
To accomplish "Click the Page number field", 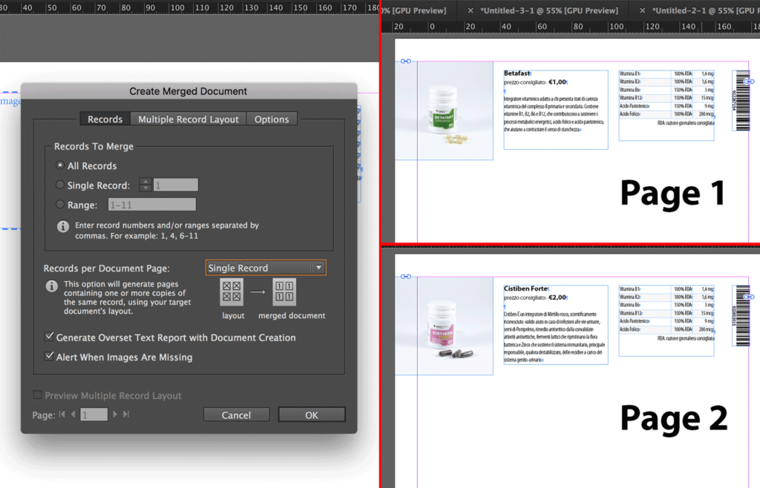I will point(94,415).
